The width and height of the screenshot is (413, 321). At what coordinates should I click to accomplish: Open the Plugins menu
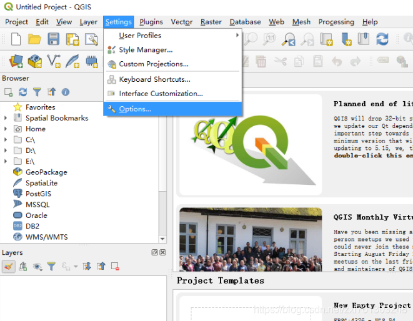click(151, 22)
